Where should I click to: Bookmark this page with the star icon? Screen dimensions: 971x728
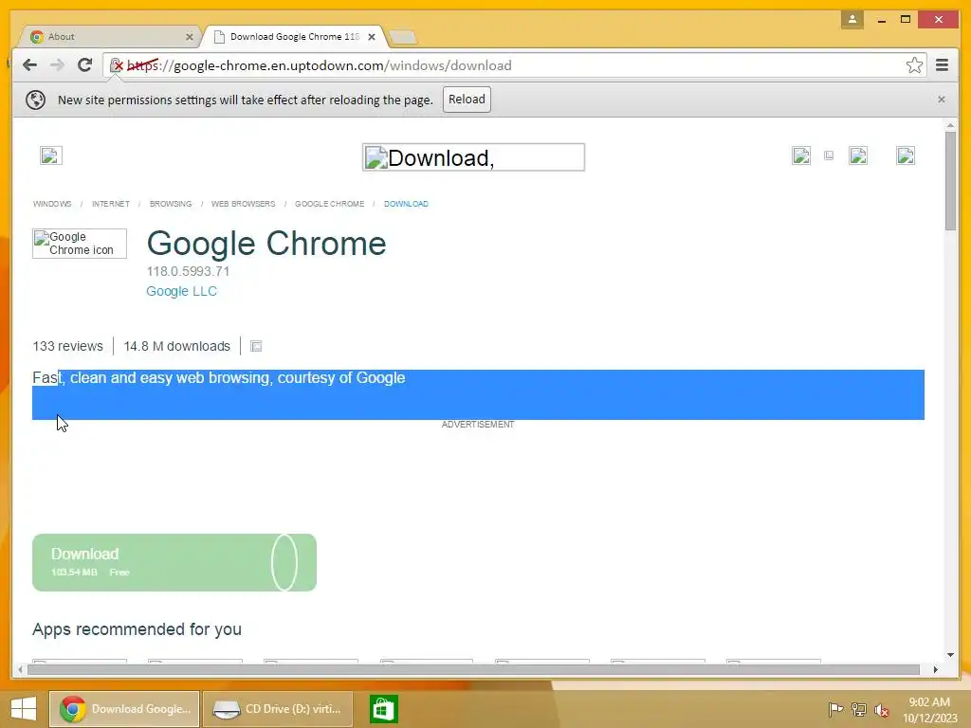pos(914,65)
